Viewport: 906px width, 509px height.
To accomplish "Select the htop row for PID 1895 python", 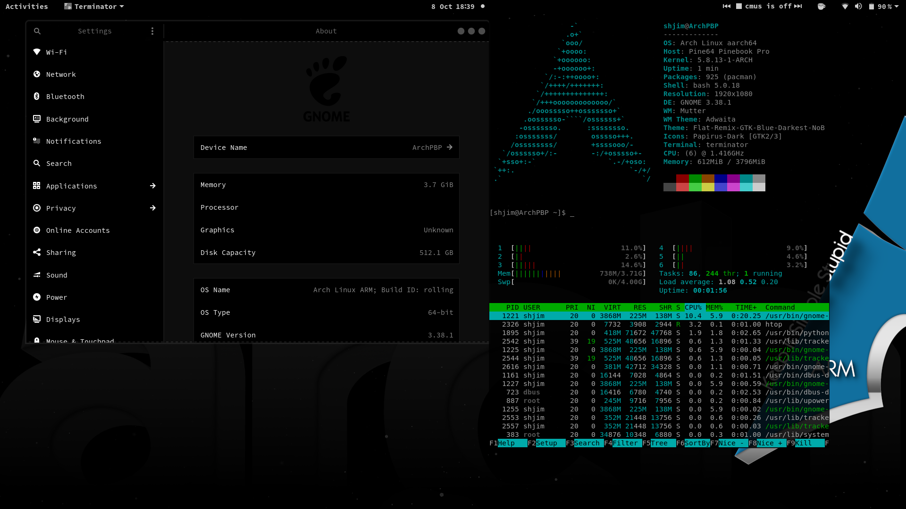I will coord(659,333).
